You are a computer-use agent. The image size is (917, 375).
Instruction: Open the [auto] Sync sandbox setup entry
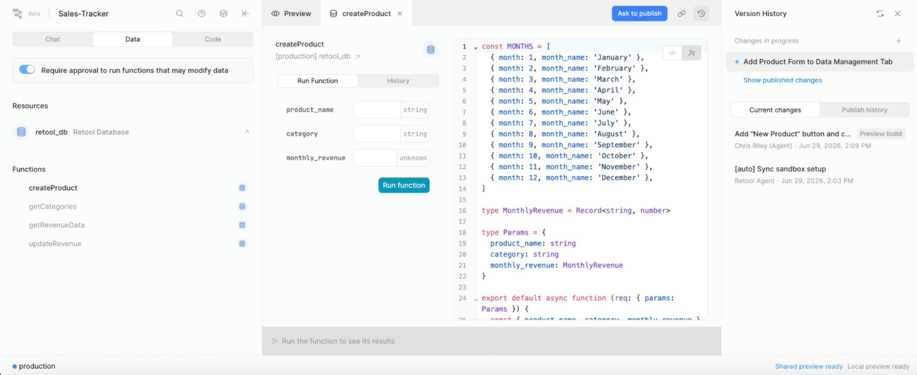[780, 169]
